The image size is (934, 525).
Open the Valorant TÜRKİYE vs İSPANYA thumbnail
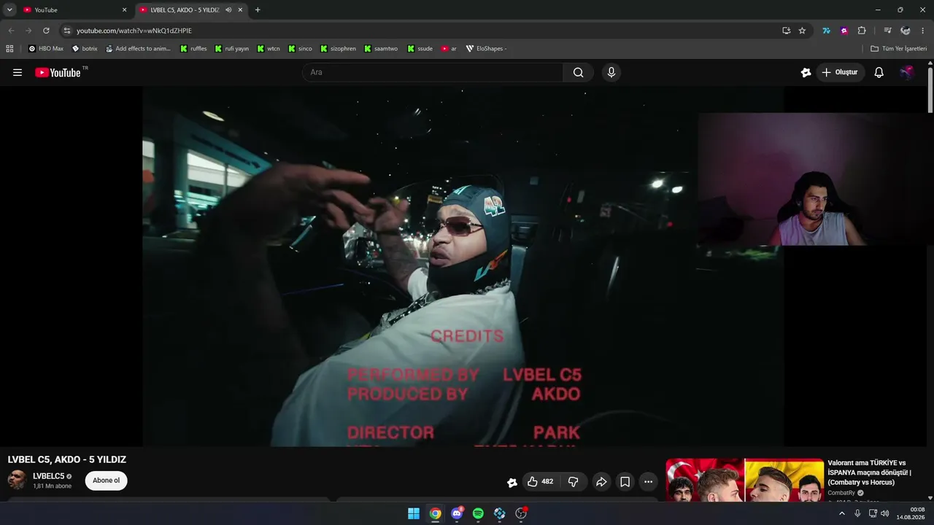(x=744, y=480)
